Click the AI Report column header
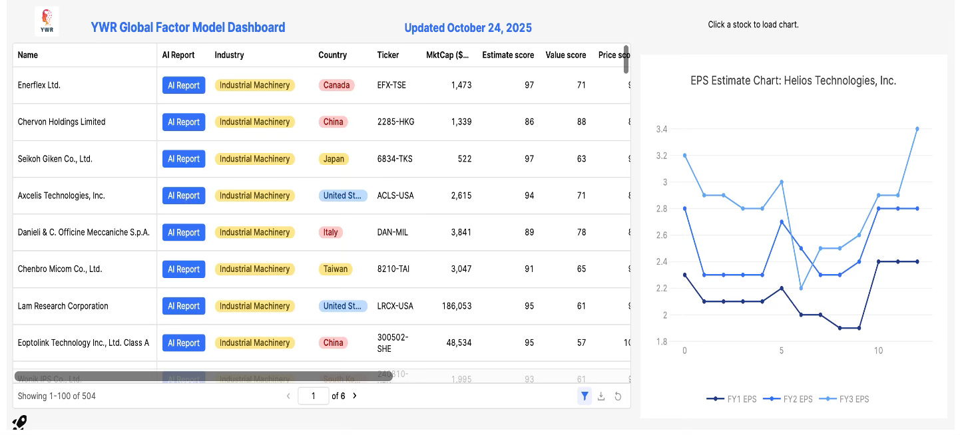This screenshot has height=435, width=960. tap(178, 55)
